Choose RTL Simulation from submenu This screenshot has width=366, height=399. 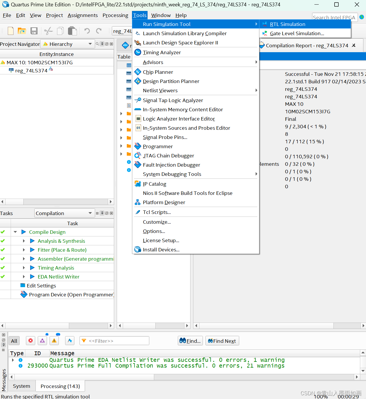click(305, 24)
